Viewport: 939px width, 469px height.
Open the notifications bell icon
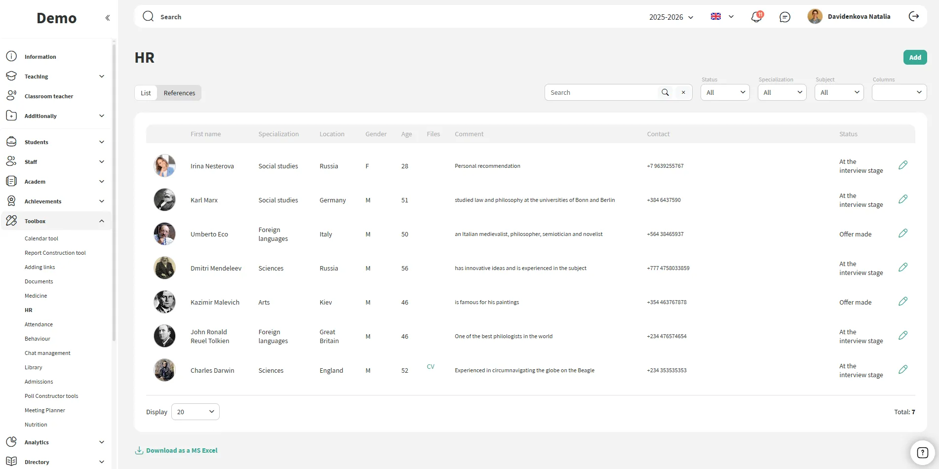click(756, 17)
